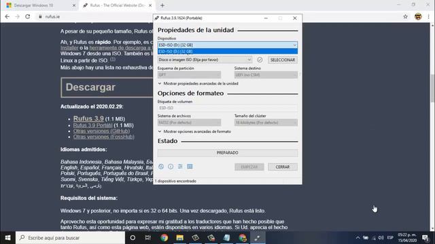Open Rufus application settings sliders icon
The height and width of the screenshot is (244, 435).
[x=180, y=167]
